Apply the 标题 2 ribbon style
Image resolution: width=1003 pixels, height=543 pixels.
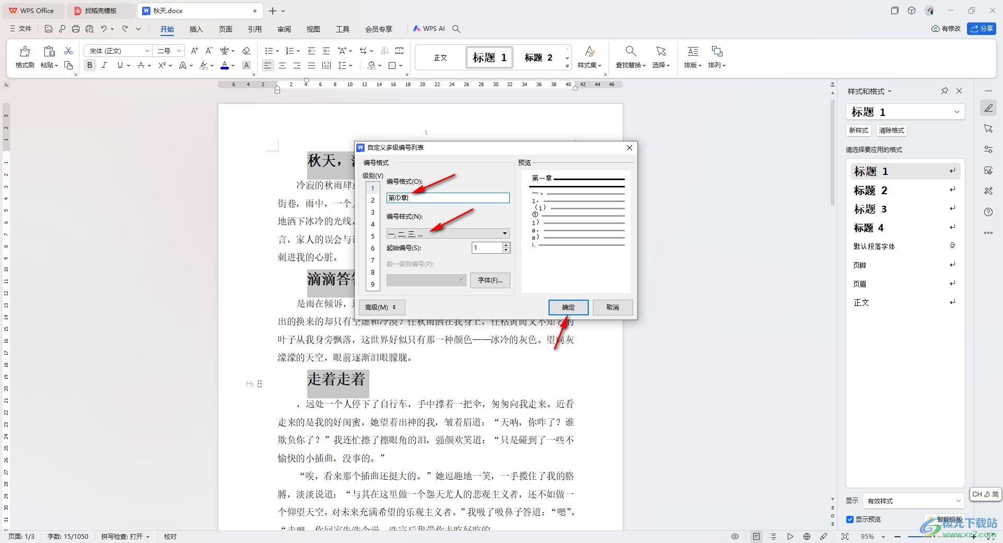(x=538, y=57)
